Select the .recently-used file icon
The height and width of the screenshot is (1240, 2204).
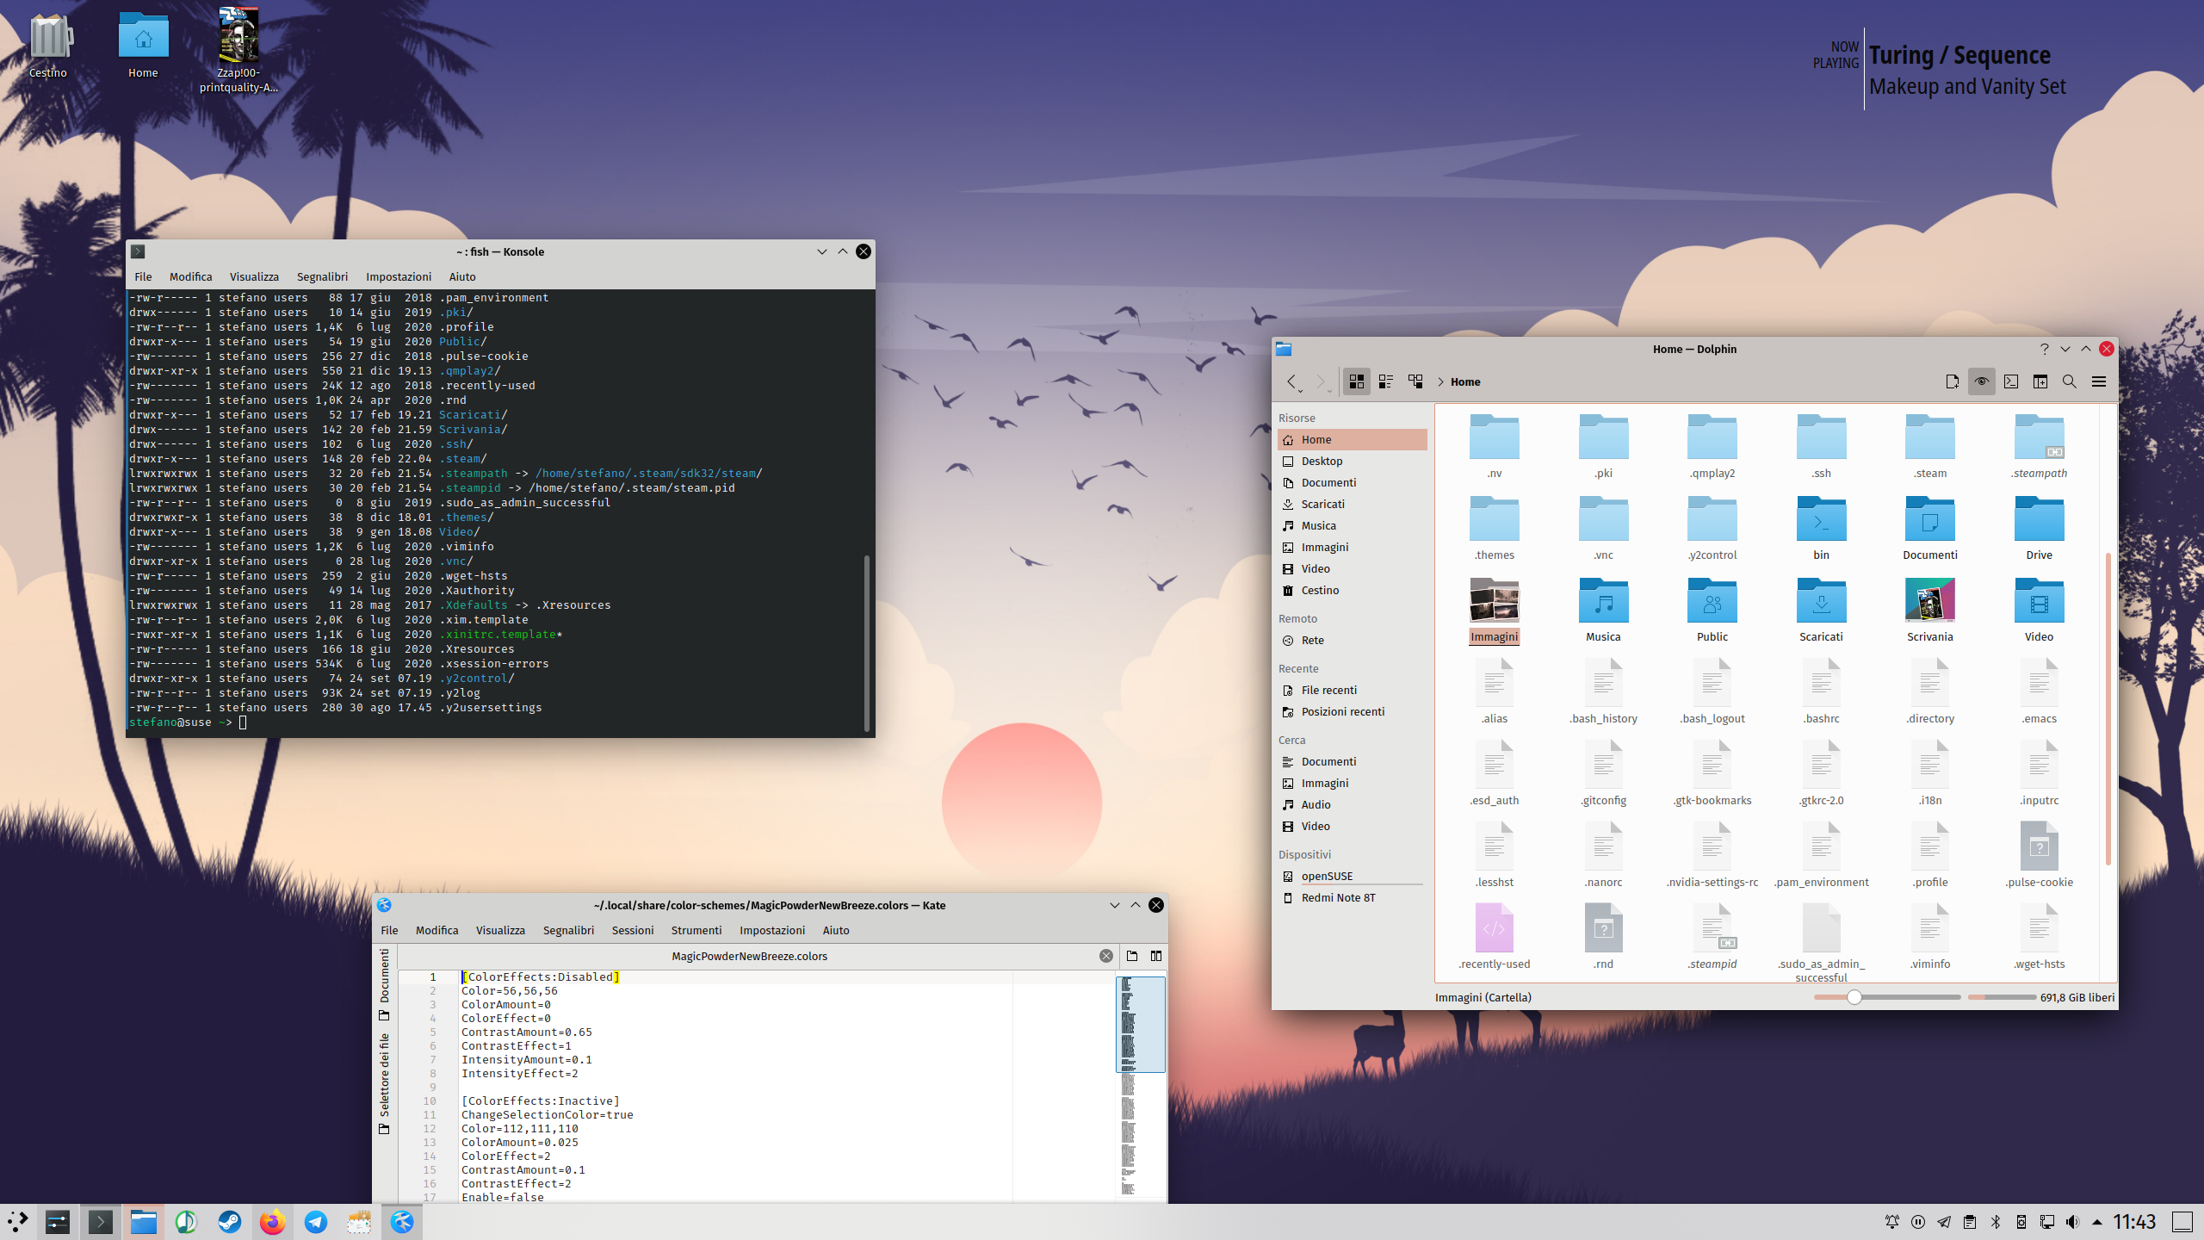pos(1494,927)
